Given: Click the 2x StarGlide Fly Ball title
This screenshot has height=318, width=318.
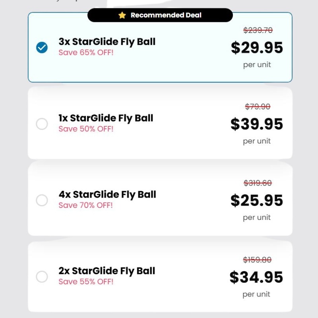Looking at the screenshot, I should click(x=107, y=271).
